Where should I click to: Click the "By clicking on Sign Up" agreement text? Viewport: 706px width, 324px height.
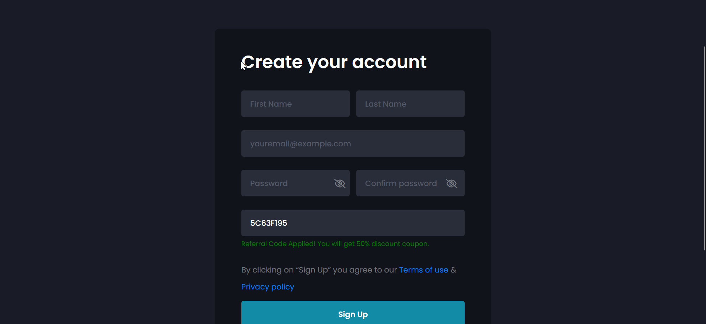(x=319, y=270)
